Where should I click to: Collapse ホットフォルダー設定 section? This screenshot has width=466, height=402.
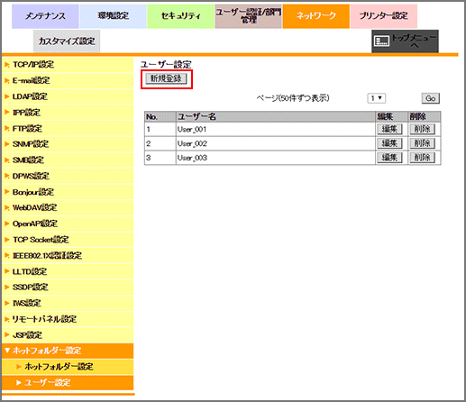68,351
